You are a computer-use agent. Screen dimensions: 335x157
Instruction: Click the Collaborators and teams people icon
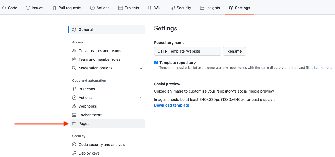(x=74, y=51)
